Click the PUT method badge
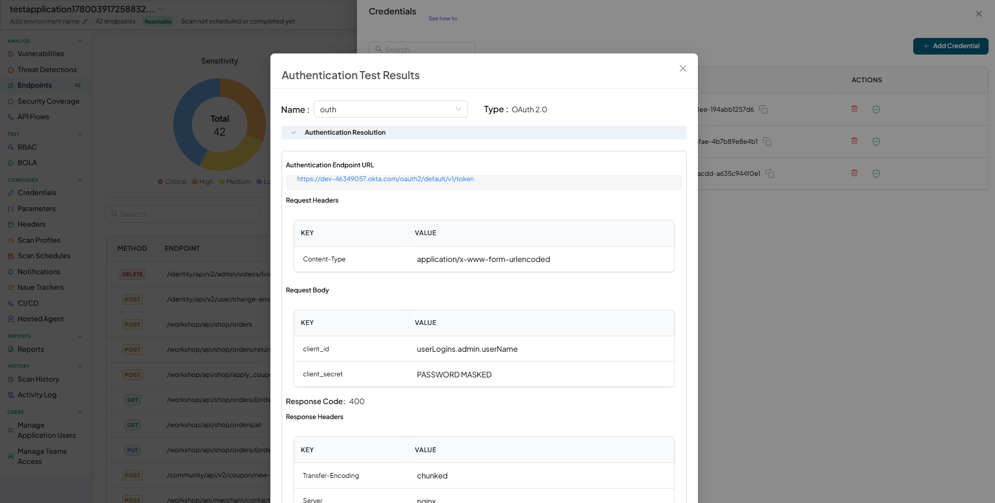This screenshot has height=503, width=995. (x=133, y=450)
